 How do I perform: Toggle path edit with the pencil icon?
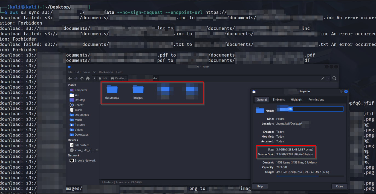click(x=323, y=78)
